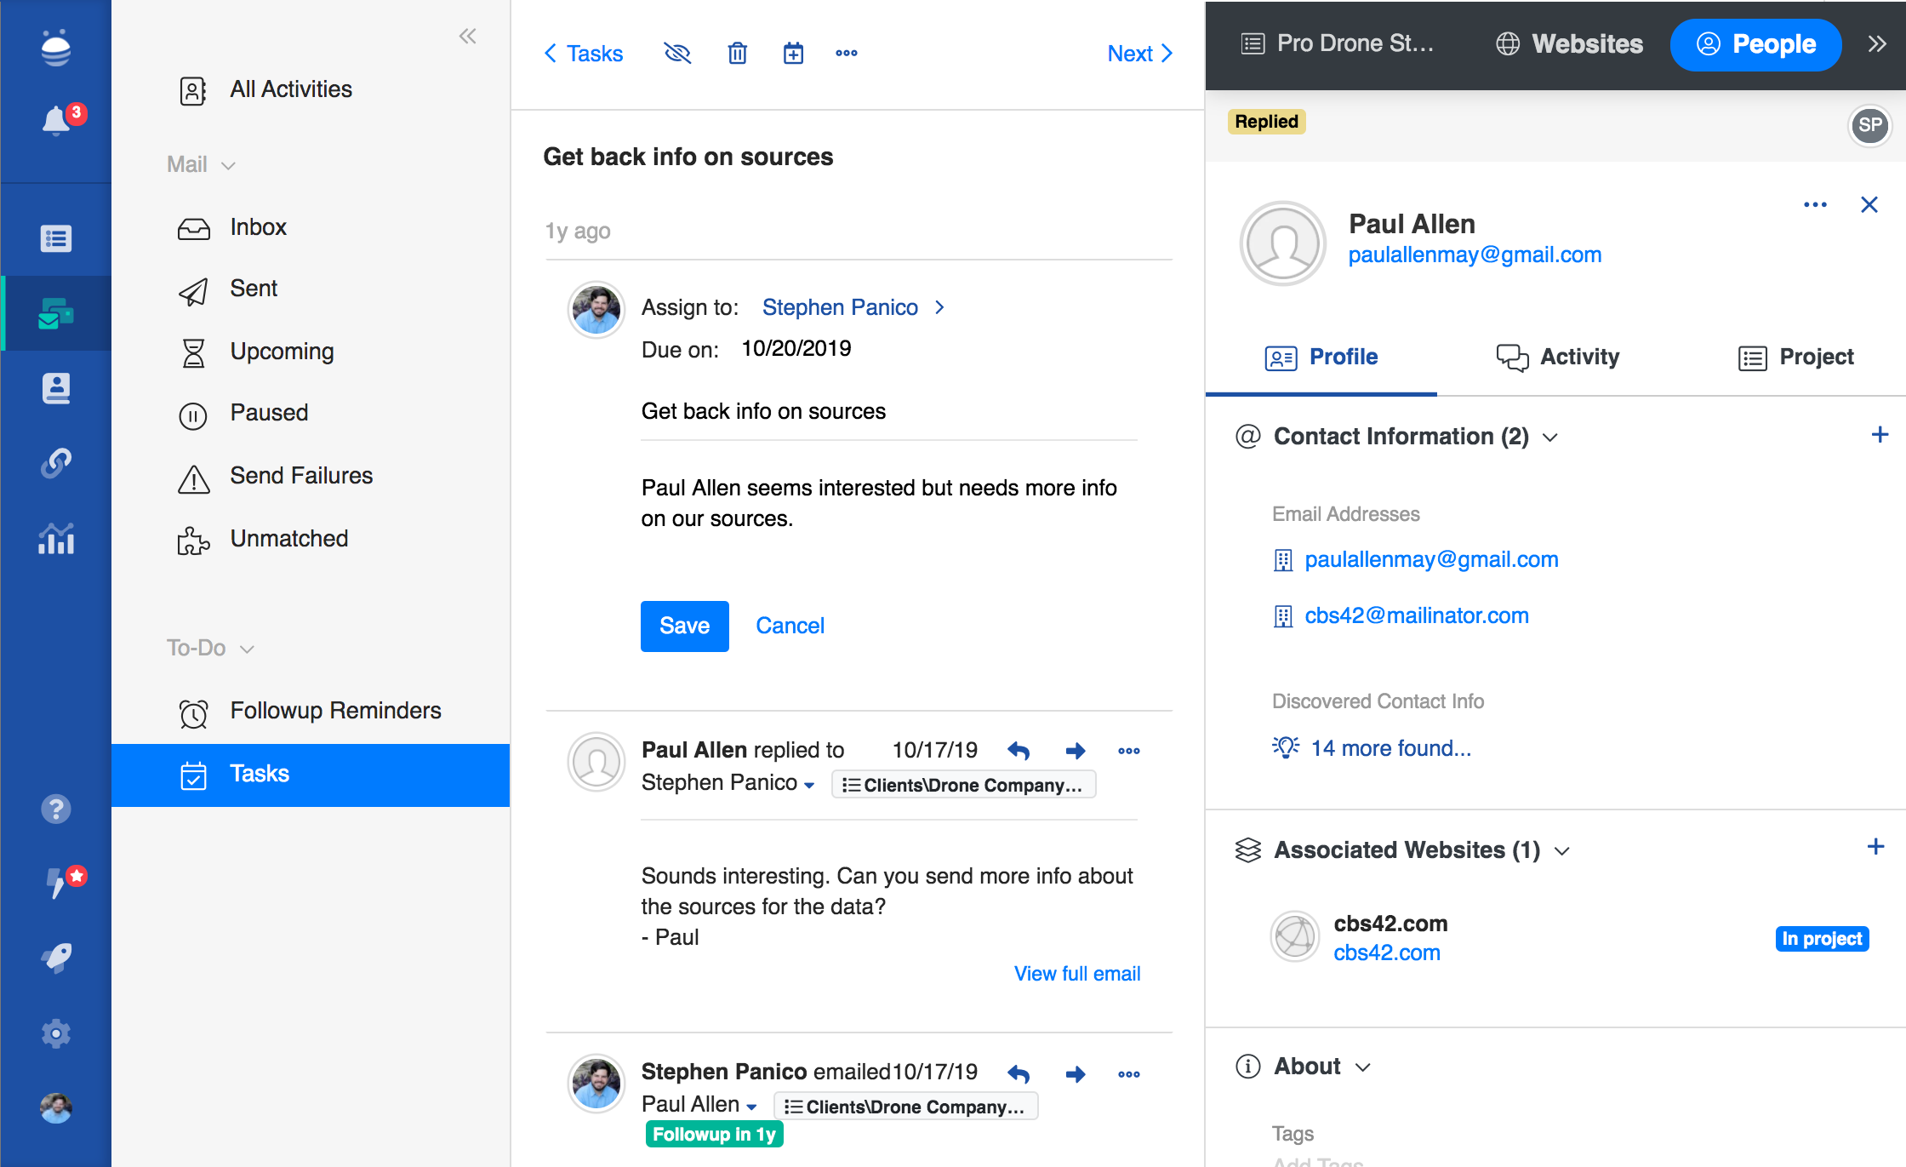Edit the task title field
The image size is (1906, 1167).
pos(889,412)
